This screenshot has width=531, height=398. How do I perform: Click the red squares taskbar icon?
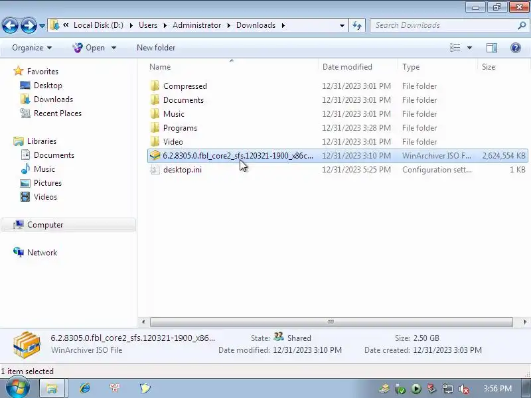coord(115,388)
